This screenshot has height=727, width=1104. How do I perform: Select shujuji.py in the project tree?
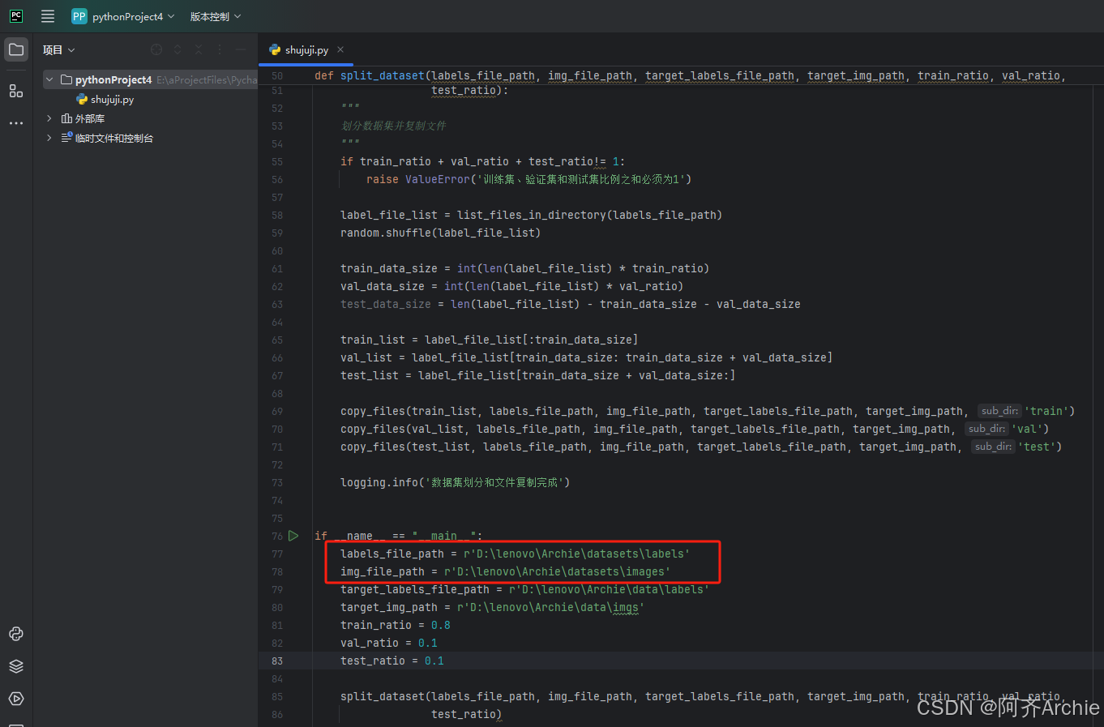click(113, 99)
